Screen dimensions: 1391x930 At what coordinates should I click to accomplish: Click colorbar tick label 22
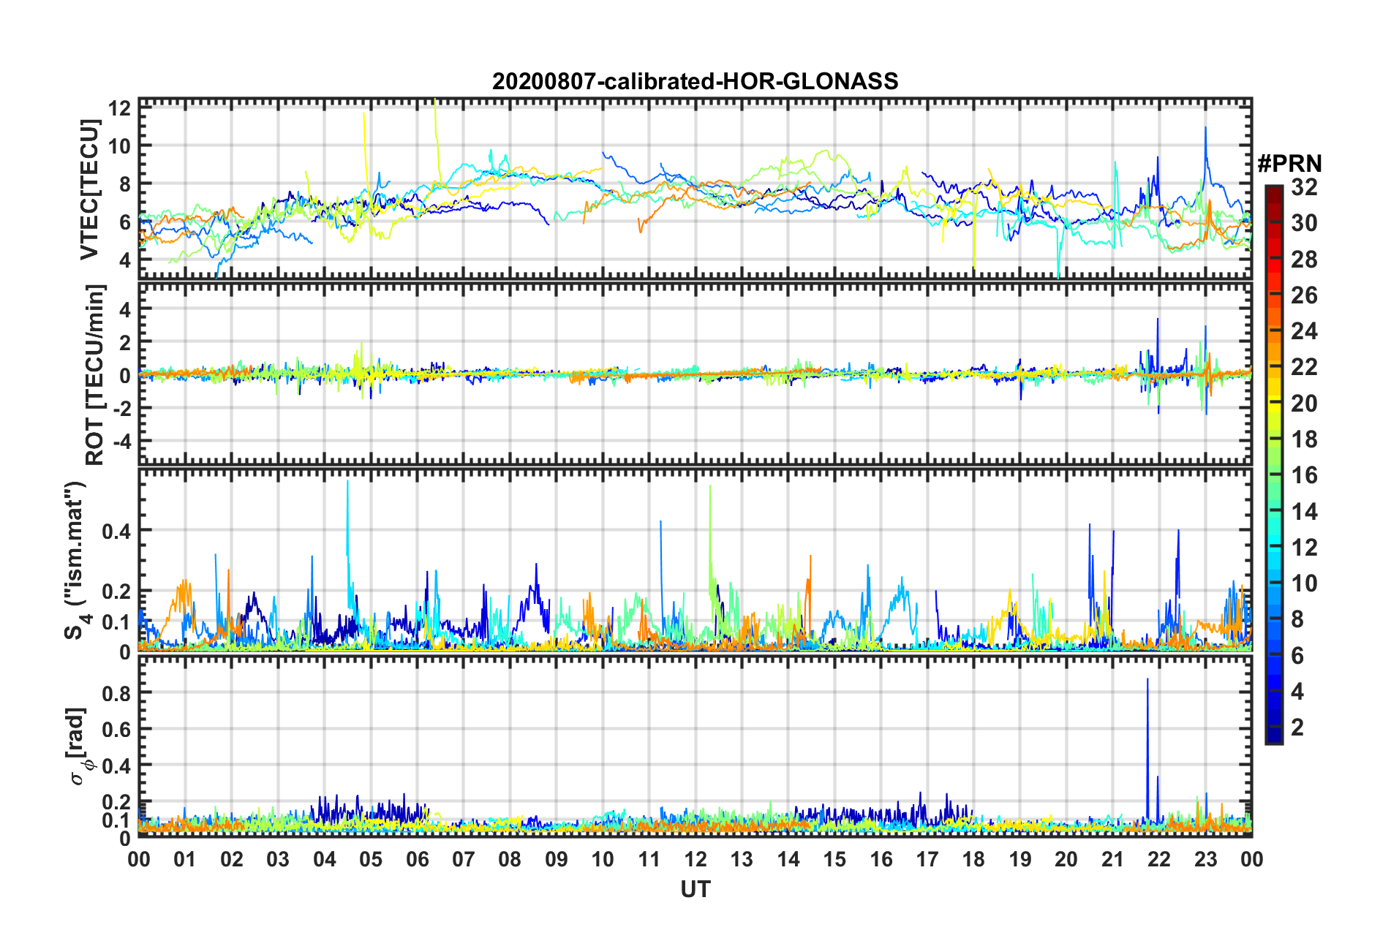click(x=1304, y=367)
